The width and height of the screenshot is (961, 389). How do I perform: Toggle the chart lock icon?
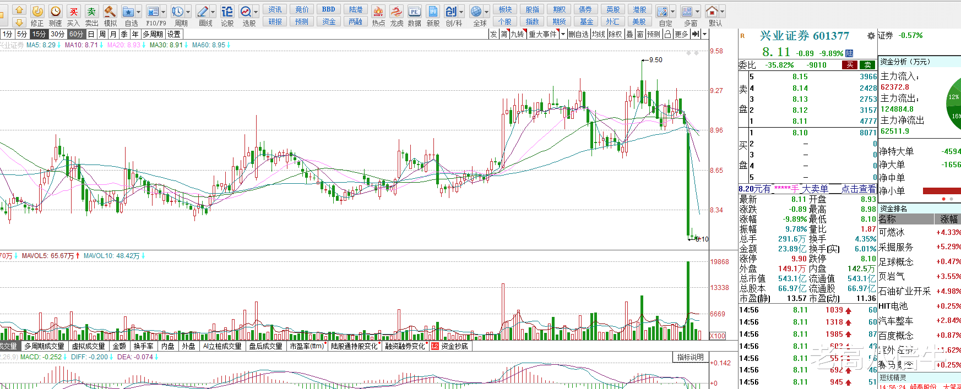[x=667, y=34]
